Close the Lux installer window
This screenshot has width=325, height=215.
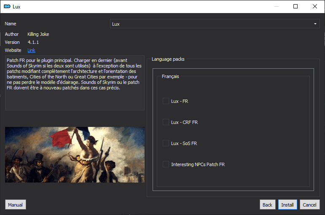pyautogui.click(x=315, y=6)
